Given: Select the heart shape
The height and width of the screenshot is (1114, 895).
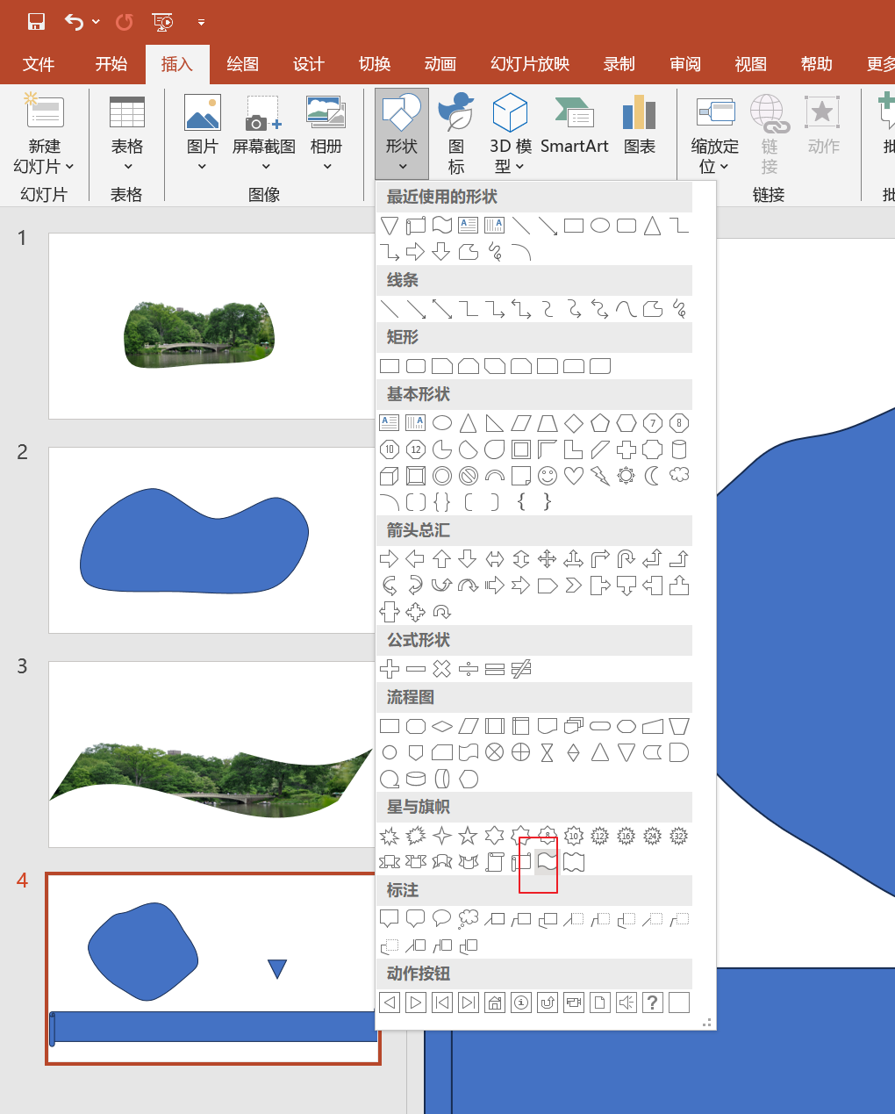Looking at the screenshot, I should tap(574, 476).
